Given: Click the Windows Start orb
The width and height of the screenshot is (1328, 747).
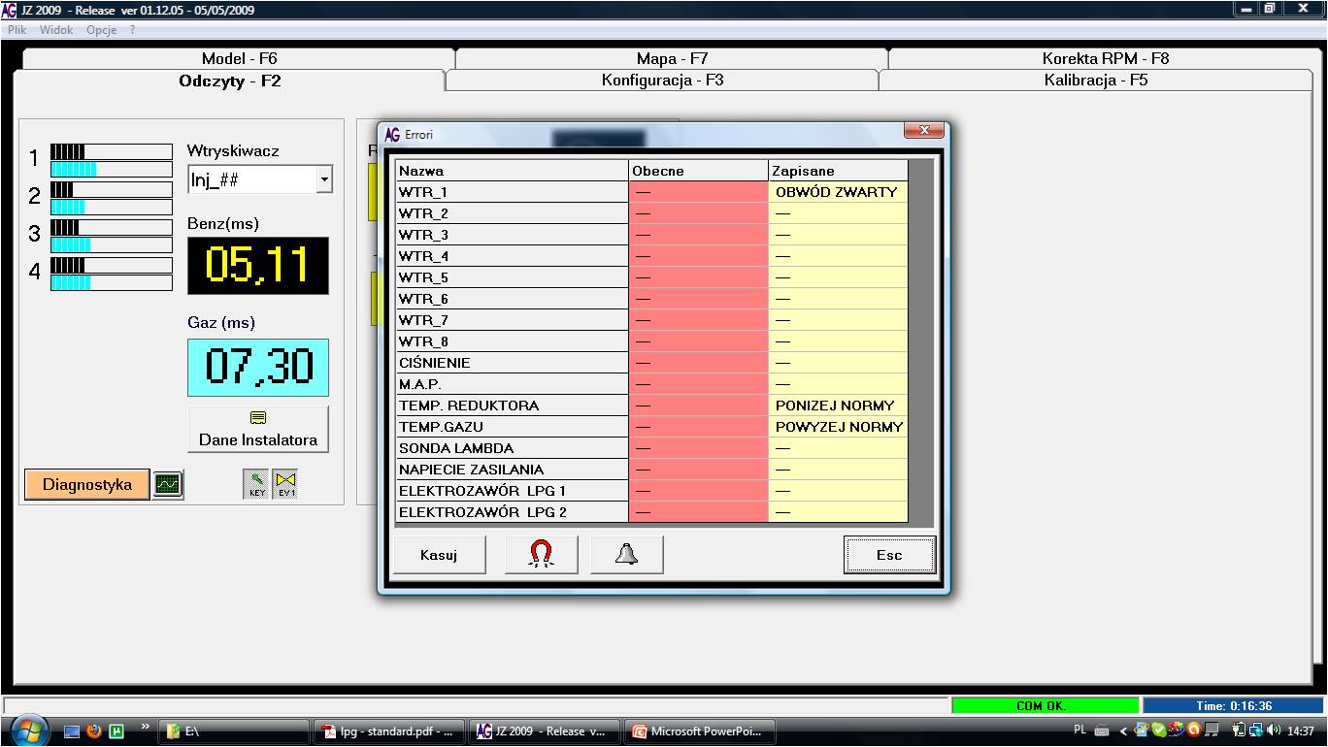Looking at the screenshot, I should click(x=28, y=730).
